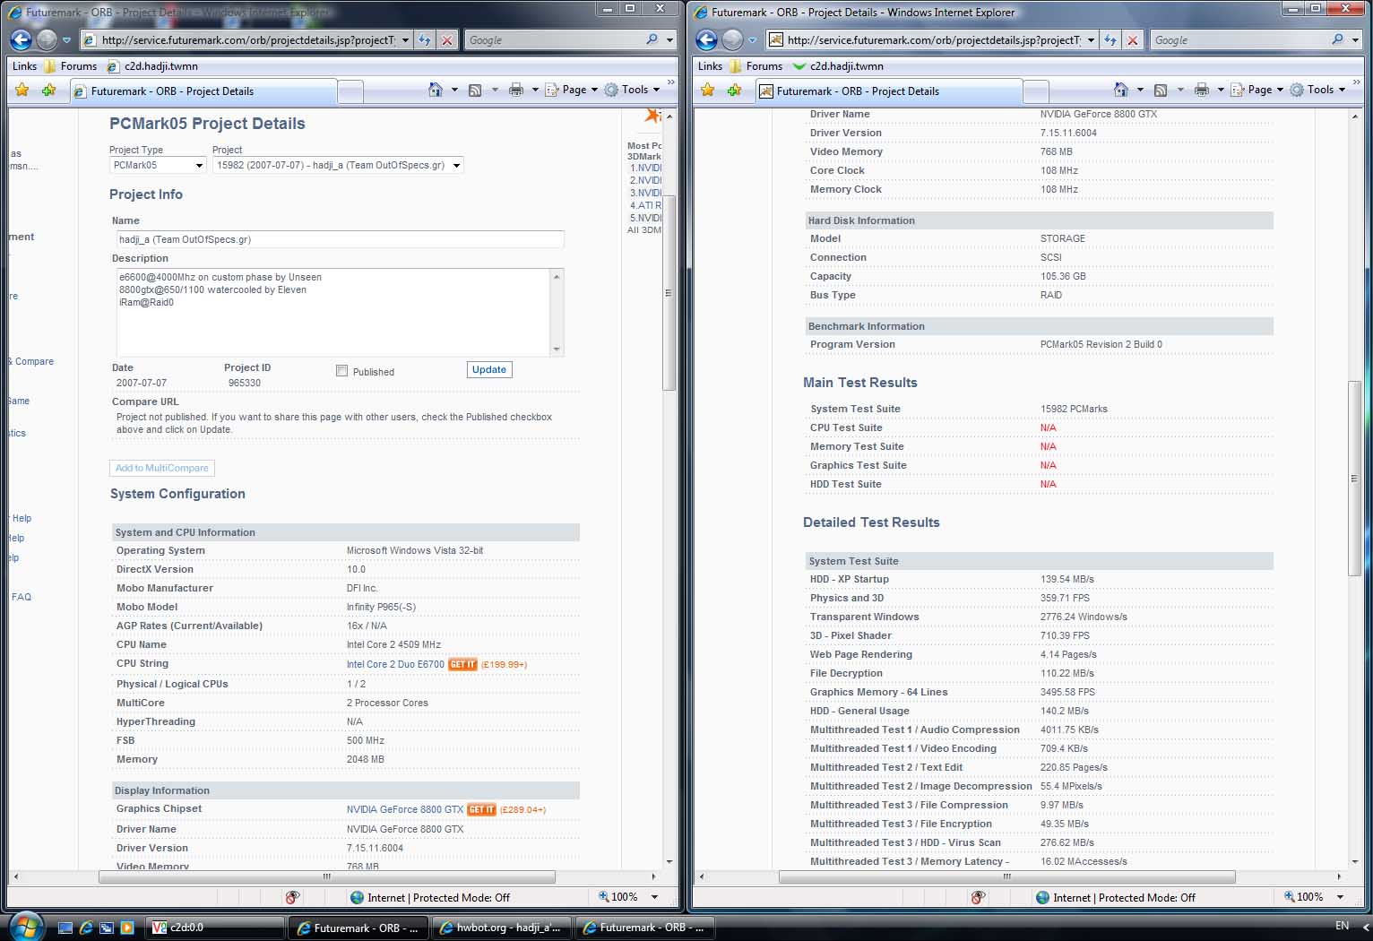
Task: Click Back button in right IE window
Action: [x=707, y=39]
